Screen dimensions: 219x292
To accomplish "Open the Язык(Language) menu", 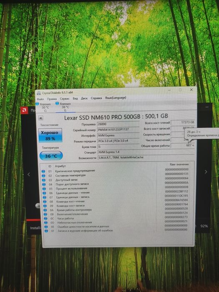I will 116,98.
